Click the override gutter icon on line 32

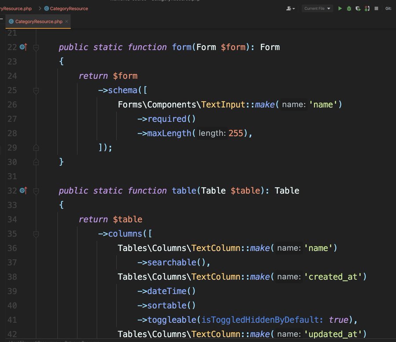(x=23, y=190)
